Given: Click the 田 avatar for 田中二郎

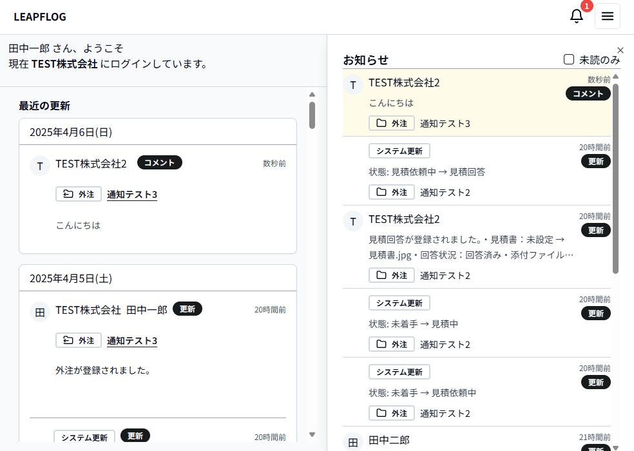Looking at the screenshot, I should click(x=353, y=442).
